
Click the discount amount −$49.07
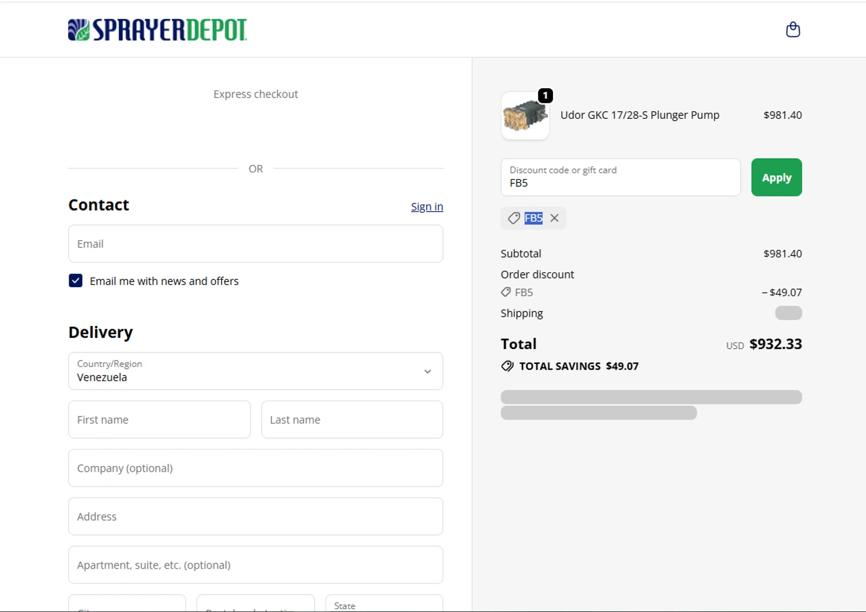click(782, 292)
